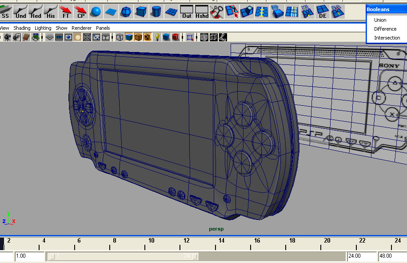Click the red cube icon in panel toolbar
The image size is (407, 263).
pyautogui.click(x=176, y=37)
